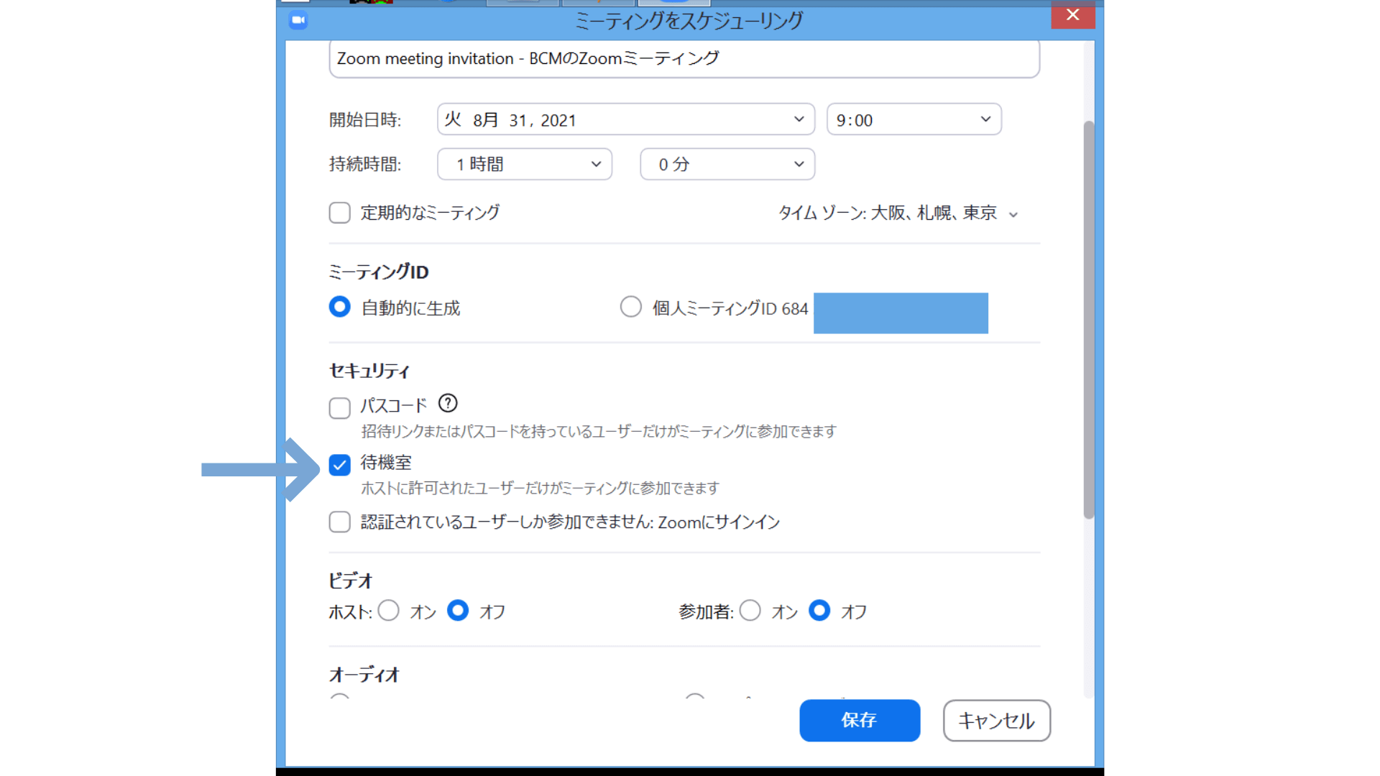Click the キャンセル button

click(x=996, y=721)
